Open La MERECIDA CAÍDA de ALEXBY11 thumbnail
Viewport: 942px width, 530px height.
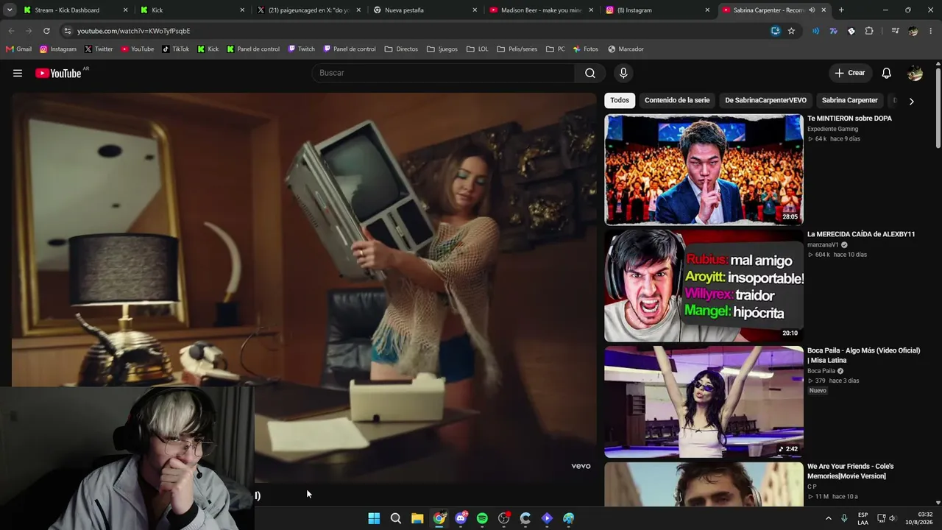[x=704, y=286]
